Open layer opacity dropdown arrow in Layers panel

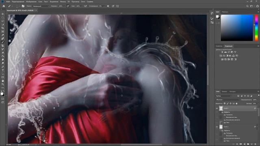[258, 100]
